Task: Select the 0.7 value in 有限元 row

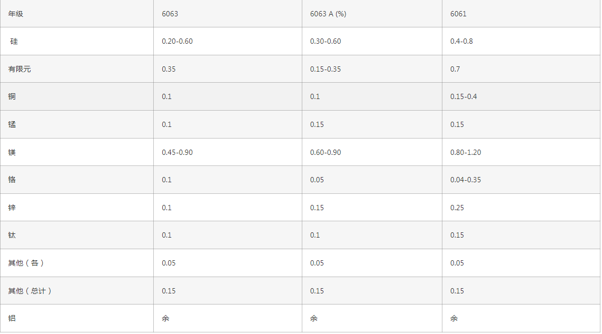Action: pyautogui.click(x=455, y=69)
